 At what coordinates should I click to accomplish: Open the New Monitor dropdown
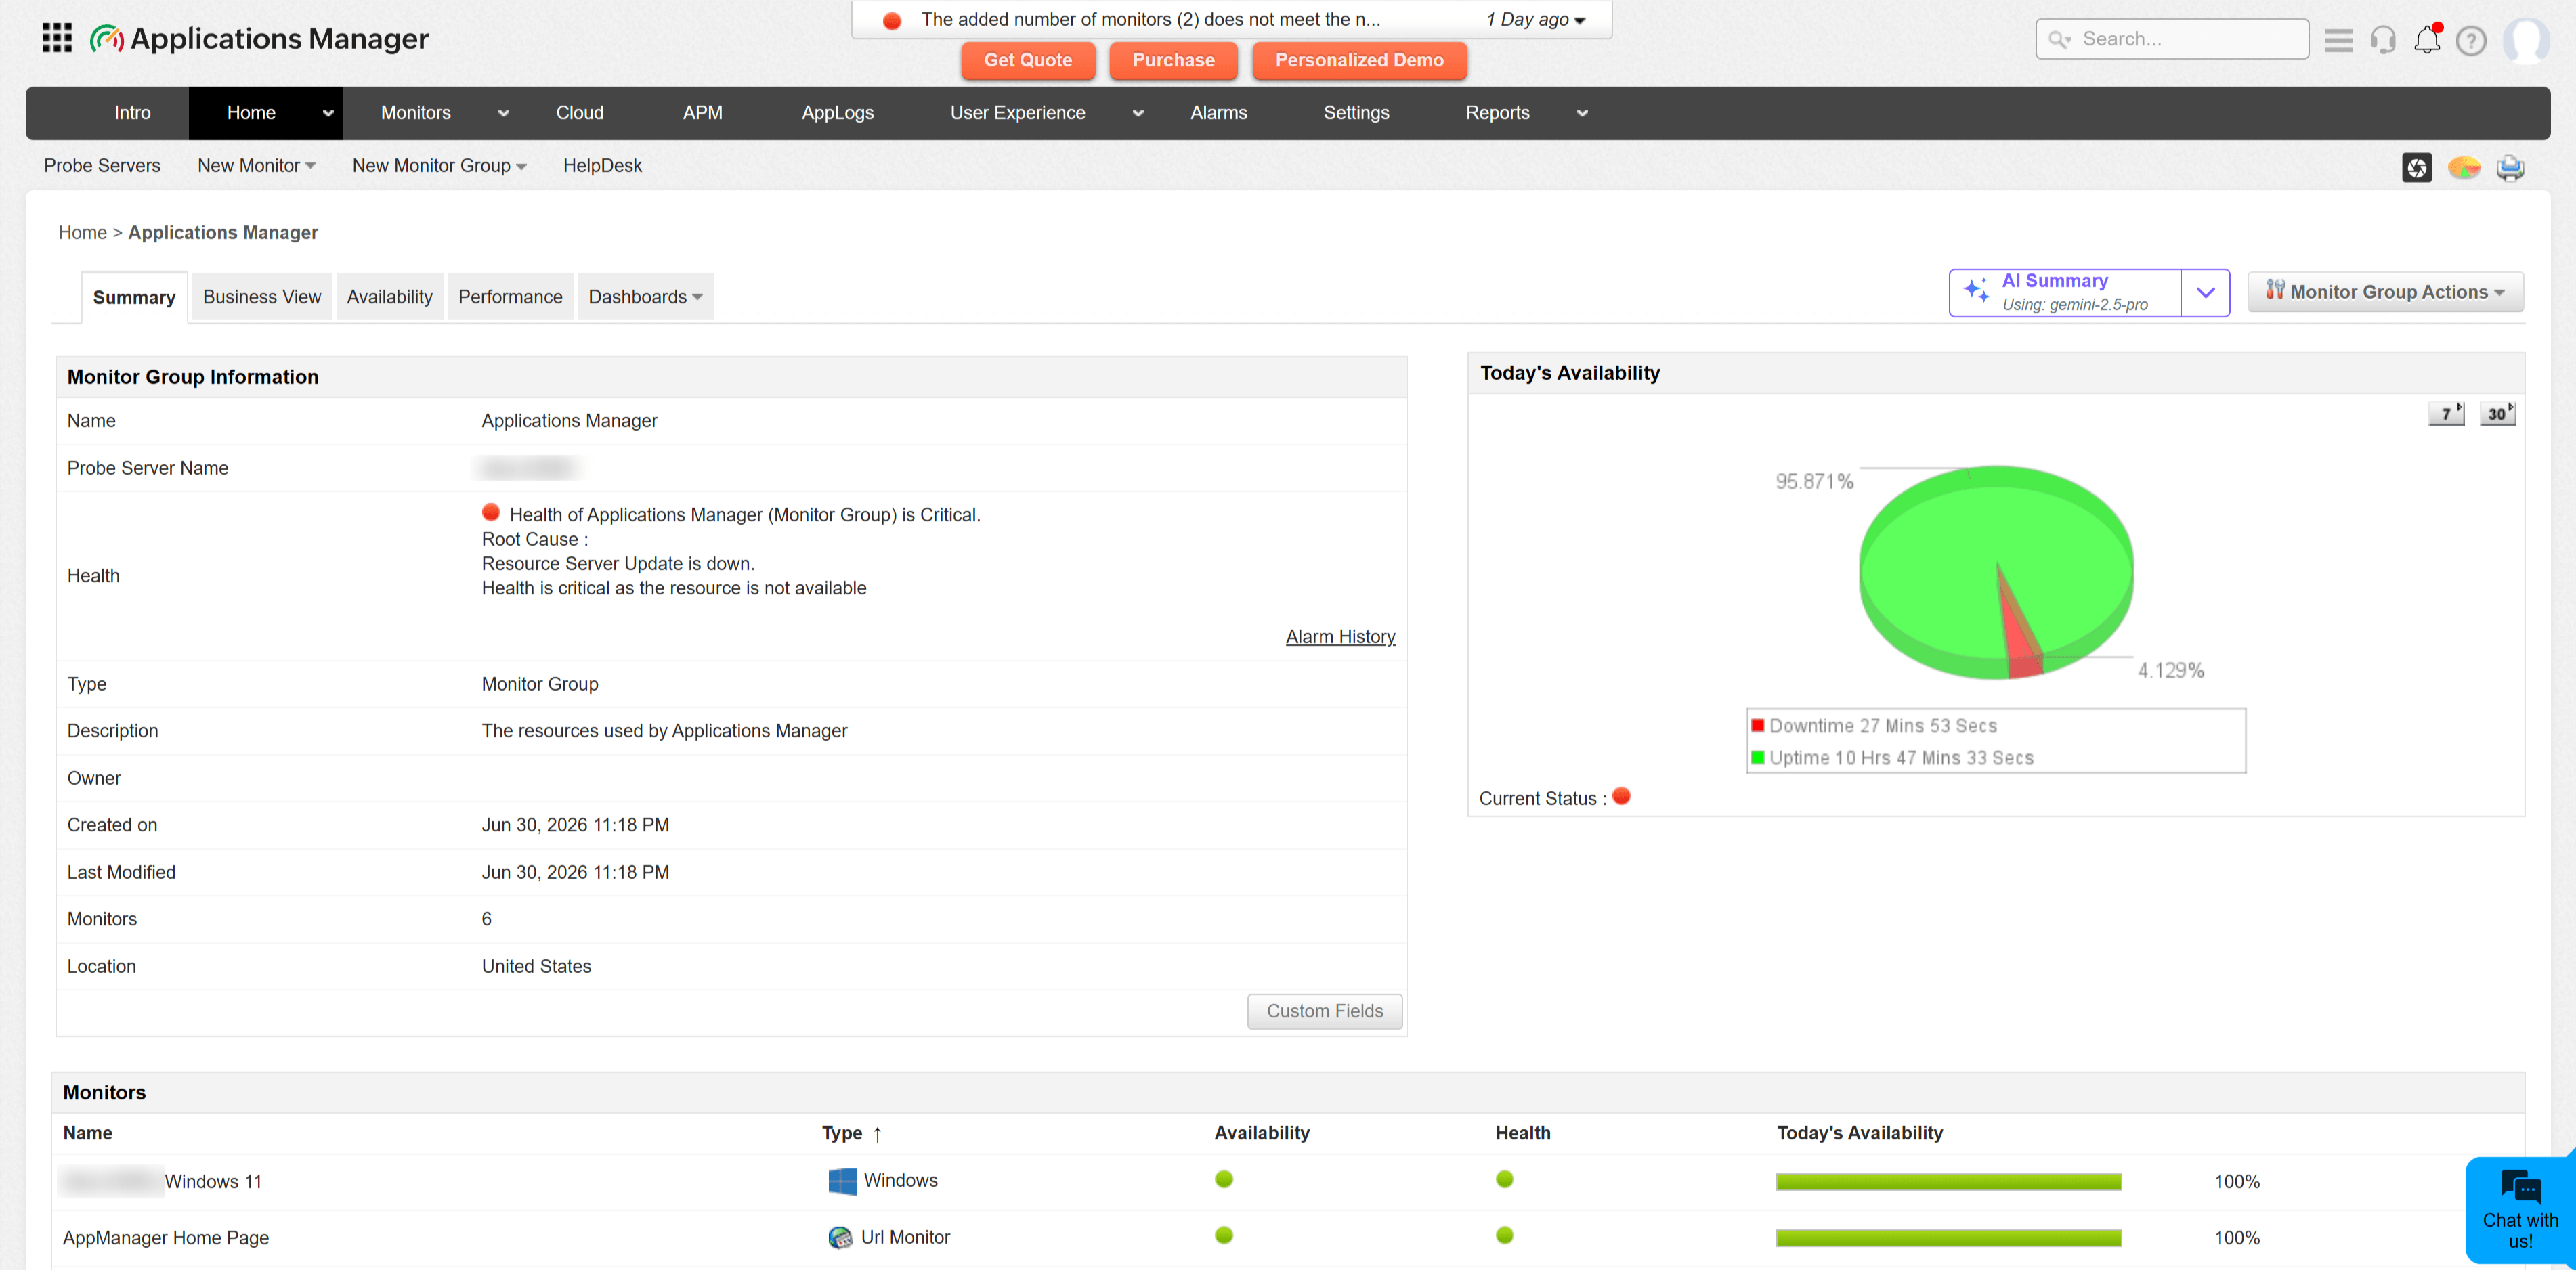coord(256,166)
